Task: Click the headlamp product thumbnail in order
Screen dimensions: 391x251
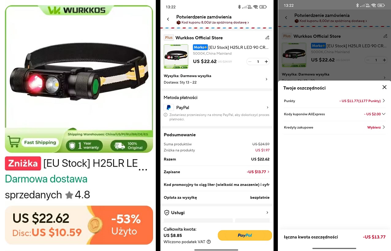Action: click(176, 56)
